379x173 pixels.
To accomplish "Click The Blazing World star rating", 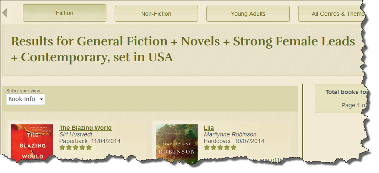I will (75, 147).
